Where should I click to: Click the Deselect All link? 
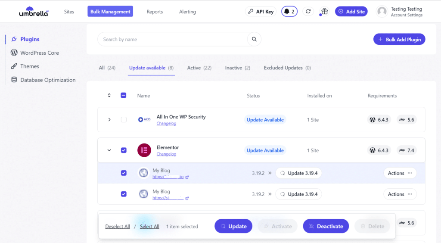pos(118,226)
